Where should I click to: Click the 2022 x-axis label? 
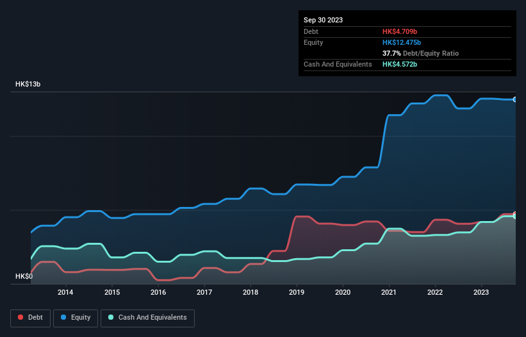click(435, 292)
